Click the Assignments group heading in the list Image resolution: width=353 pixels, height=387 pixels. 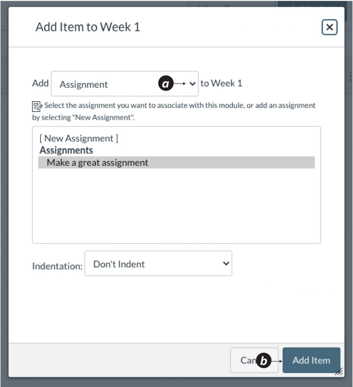pos(66,150)
